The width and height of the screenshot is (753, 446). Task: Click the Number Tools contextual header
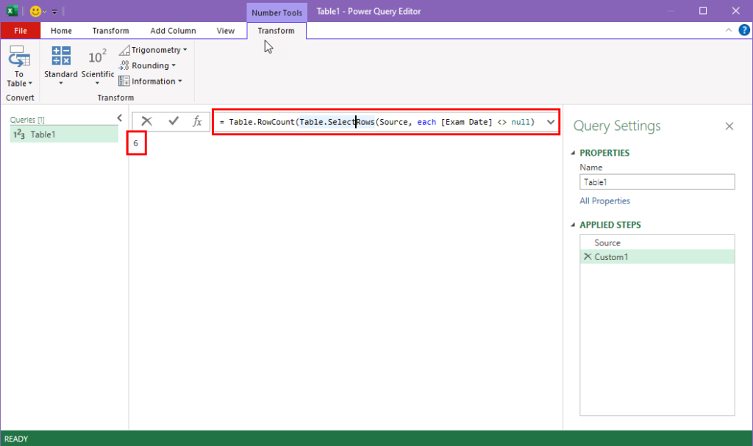coord(276,12)
